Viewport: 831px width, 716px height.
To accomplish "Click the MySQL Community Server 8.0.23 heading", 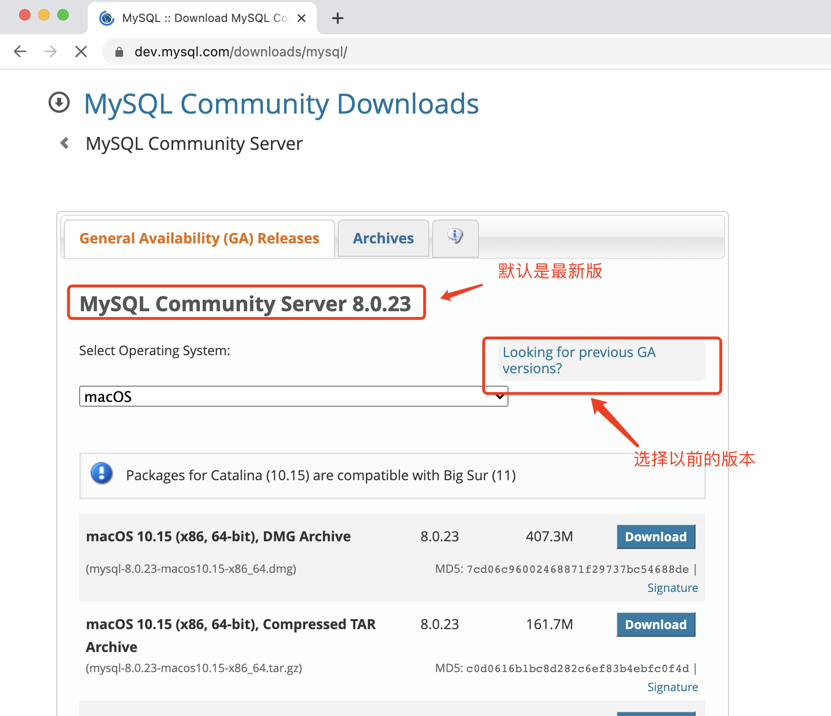I will tap(246, 304).
